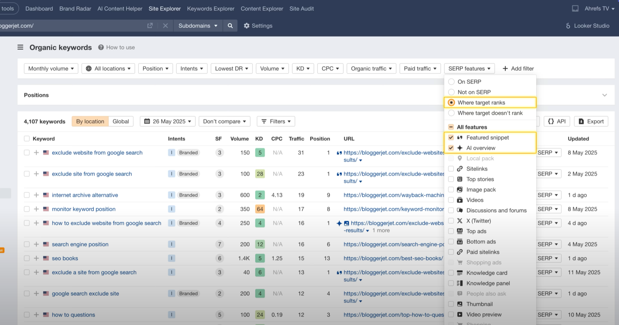Expand the 26 May 2025 date picker
This screenshot has height=325, width=619.
pos(167,121)
